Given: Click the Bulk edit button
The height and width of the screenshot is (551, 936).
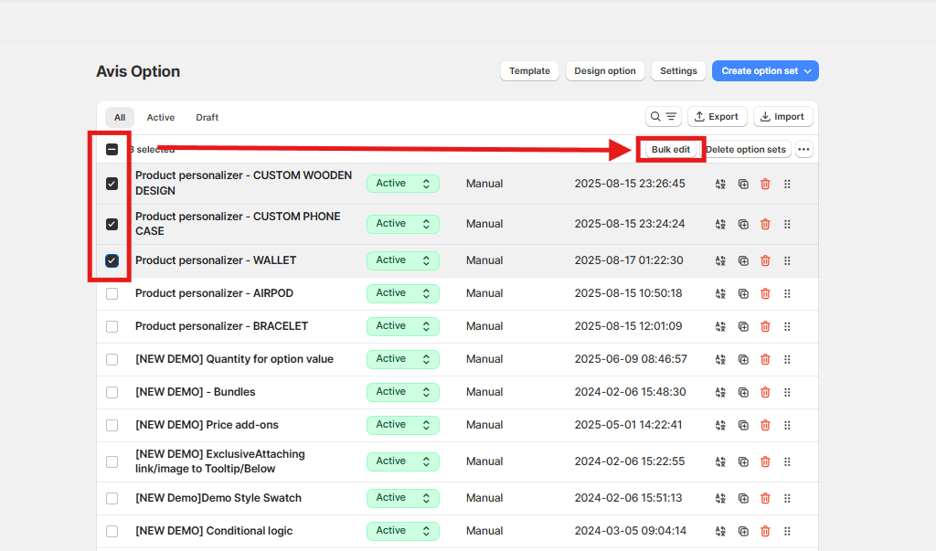Looking at the screenshot, I should pos(671,150).
